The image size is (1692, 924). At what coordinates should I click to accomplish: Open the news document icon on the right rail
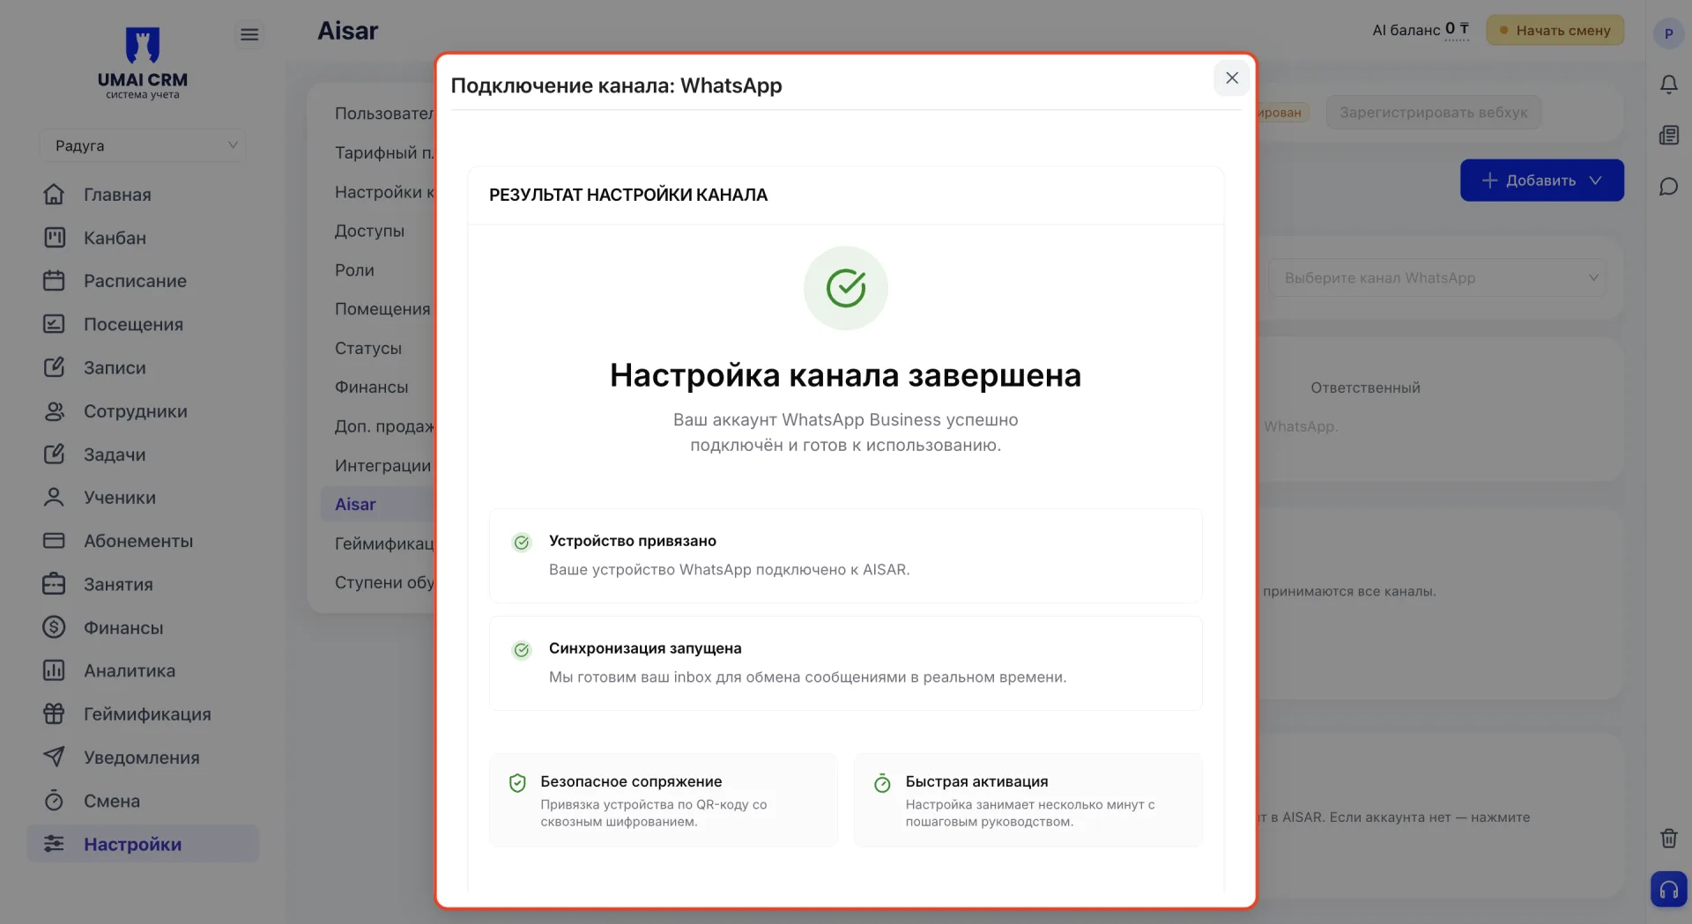[1668, 136]
